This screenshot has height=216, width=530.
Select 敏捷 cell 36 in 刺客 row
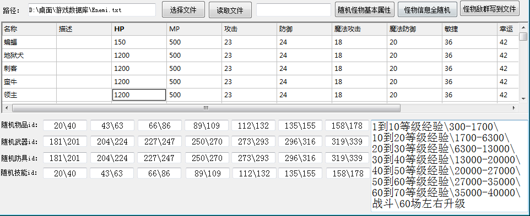[x=469, y=68]
